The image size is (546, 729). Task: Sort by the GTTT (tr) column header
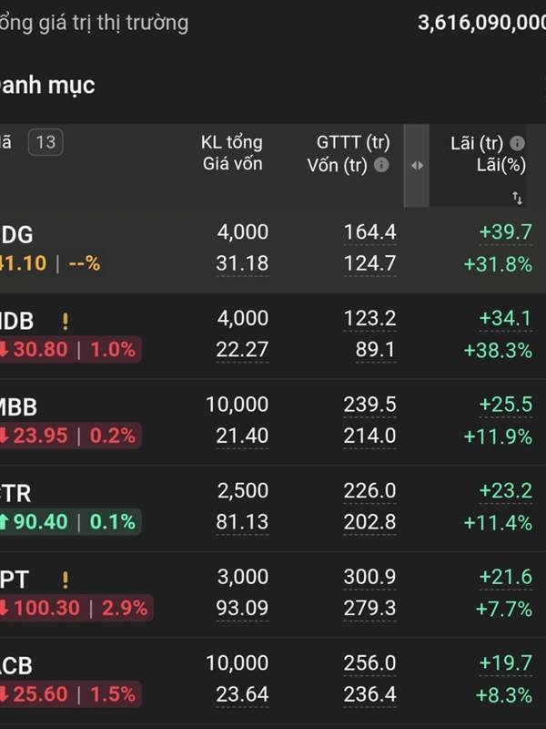click(x=352, y=142)
